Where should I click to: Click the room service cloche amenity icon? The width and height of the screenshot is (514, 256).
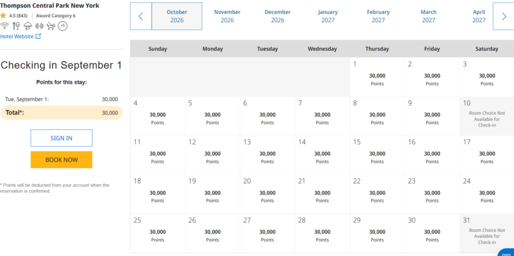pyautogui.click(x=28, y=26)
